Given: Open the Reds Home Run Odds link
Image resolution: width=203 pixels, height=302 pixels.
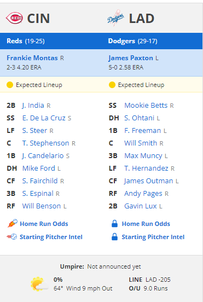Looking at the screenshot, I should pyautogui.click(x=44, y=224).
